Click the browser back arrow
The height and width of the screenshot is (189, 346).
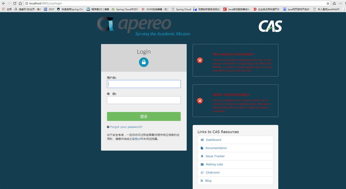coord(3,3)
